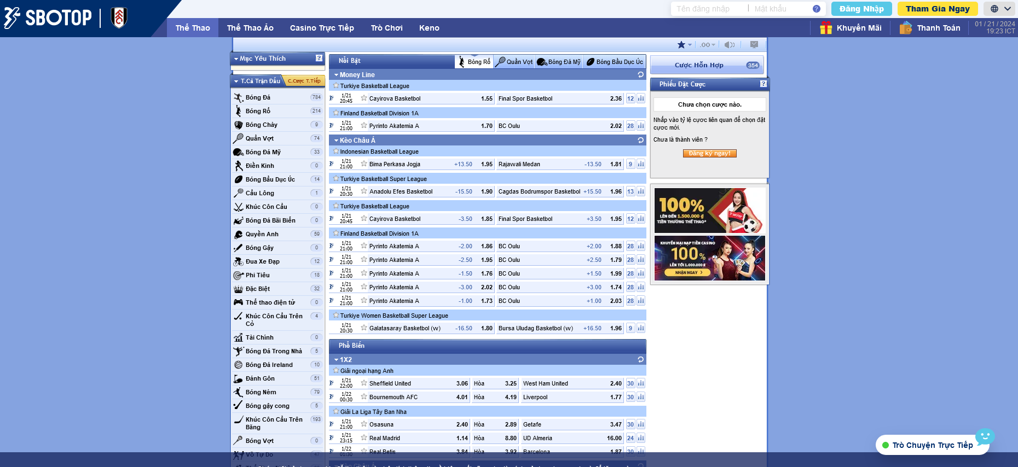1018x467 pixels.
Task: Select Bóng Đá Mỹ tab in Nổi Bật
Action: [559, 62]
